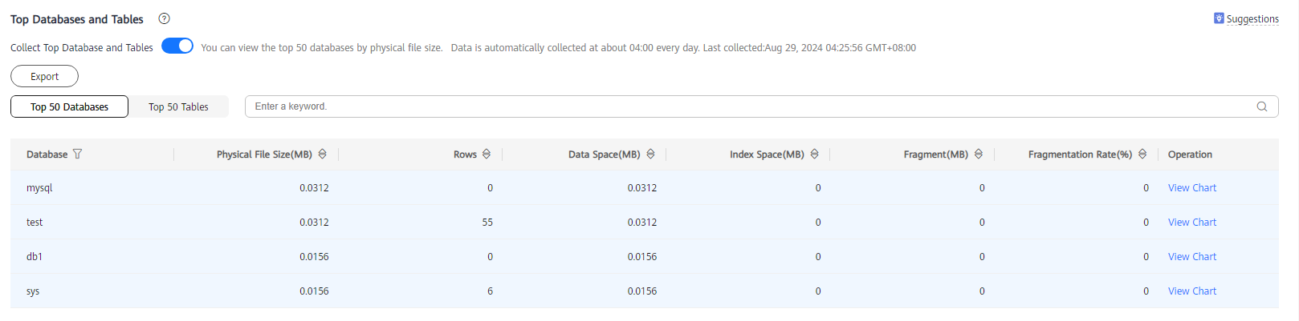Sort by Rows column

coord(487,154)
